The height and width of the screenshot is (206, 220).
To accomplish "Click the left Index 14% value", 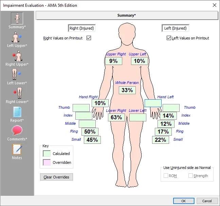I will pos(168,116).
